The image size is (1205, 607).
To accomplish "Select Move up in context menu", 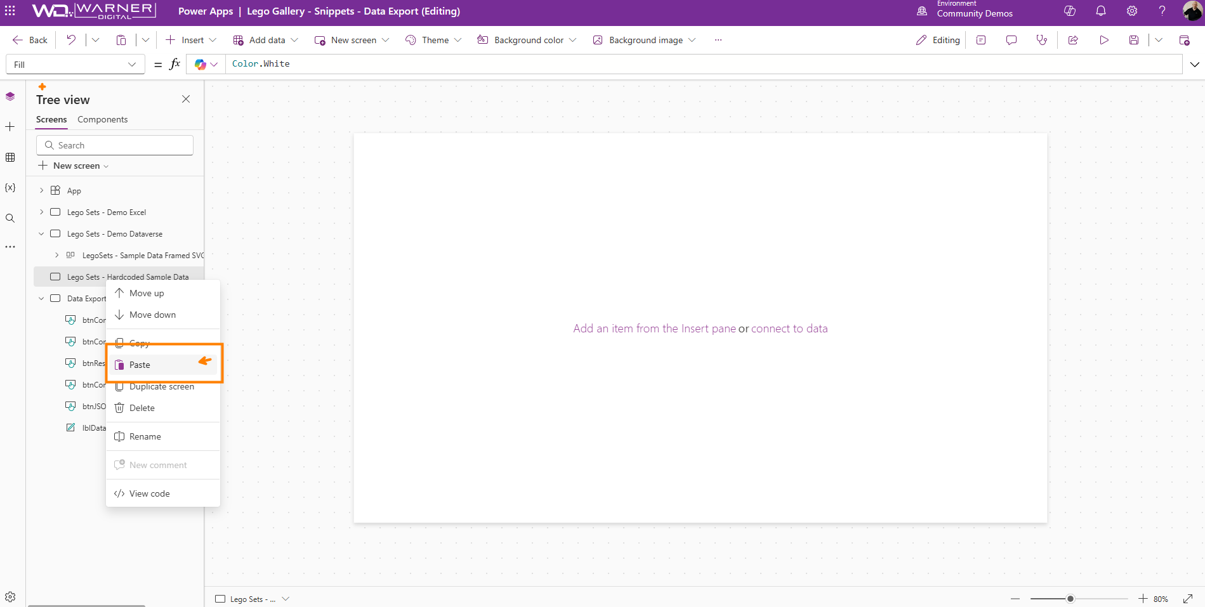I will (163, 293).
